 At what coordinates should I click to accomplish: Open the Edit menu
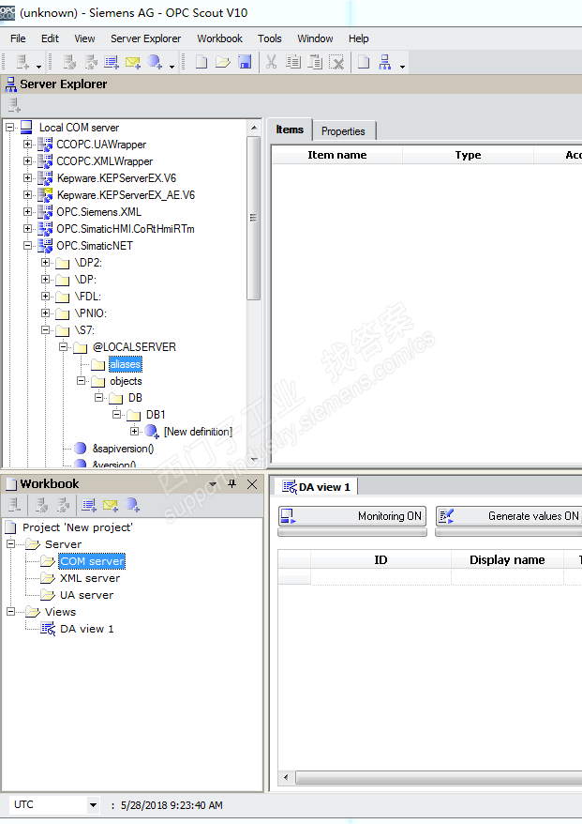coord(50,38)
